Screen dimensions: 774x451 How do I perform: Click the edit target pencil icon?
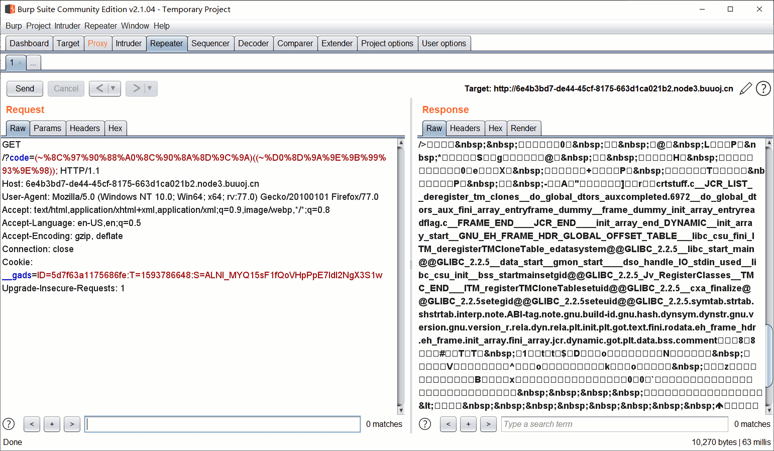[745, 89]
